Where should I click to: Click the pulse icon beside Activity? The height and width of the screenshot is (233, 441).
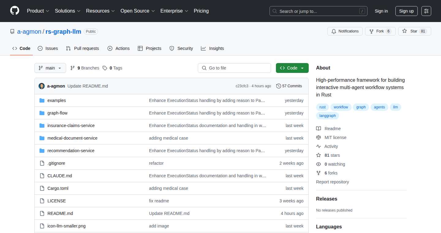(318, 146)
